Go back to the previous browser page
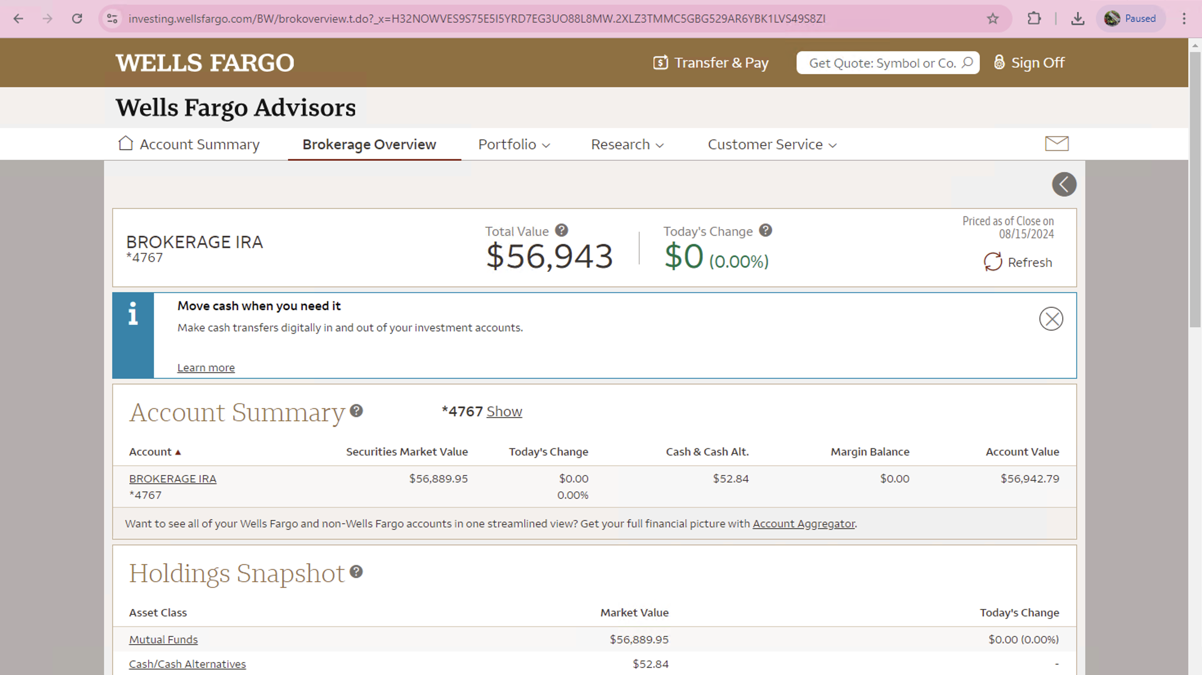The height and width of the screenshot is (675, 1202). click(x=18, y=19)
